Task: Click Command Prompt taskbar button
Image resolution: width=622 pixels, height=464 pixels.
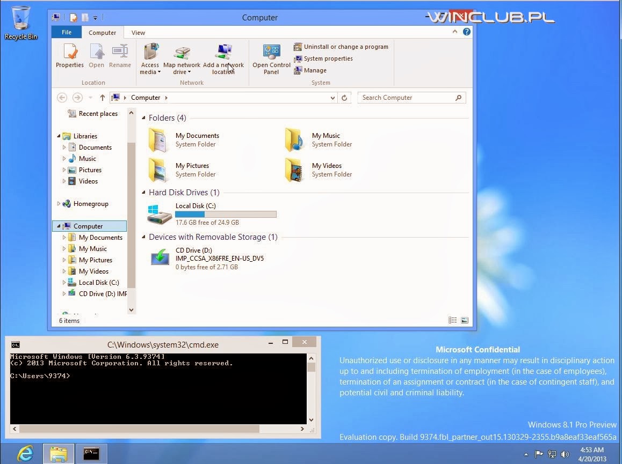Action: tap(91, 454)
